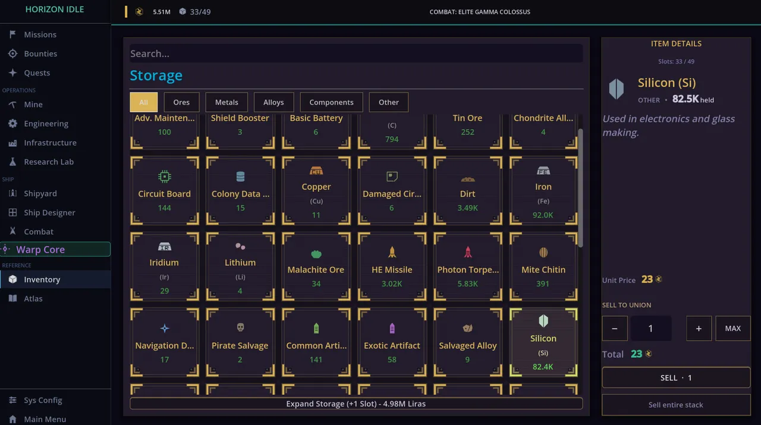The width and height of the screenshot is (761, 425).
Task: Select the Circuit Board item tile
Action: (x=165, y=191)
